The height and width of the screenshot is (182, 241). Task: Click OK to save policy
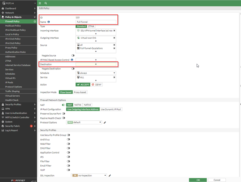(x=198, y=180)
